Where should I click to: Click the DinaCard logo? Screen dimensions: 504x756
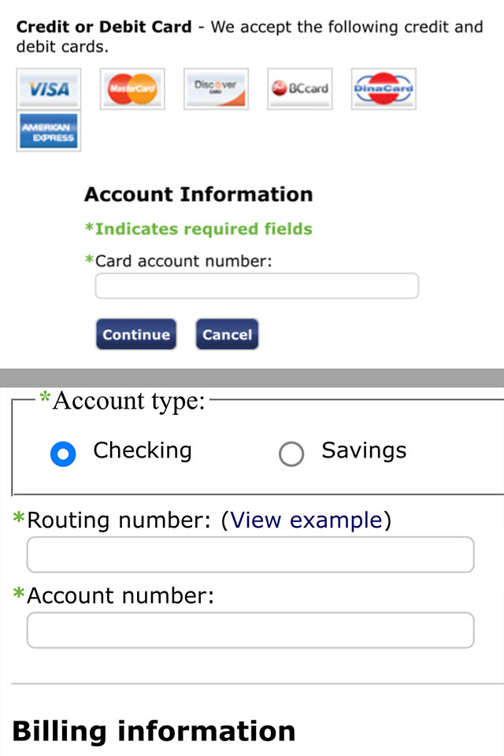click(x=384, y=88)
